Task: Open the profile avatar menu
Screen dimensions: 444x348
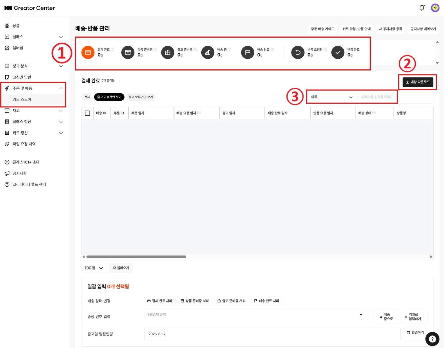Action: click(x=435, y=8)
